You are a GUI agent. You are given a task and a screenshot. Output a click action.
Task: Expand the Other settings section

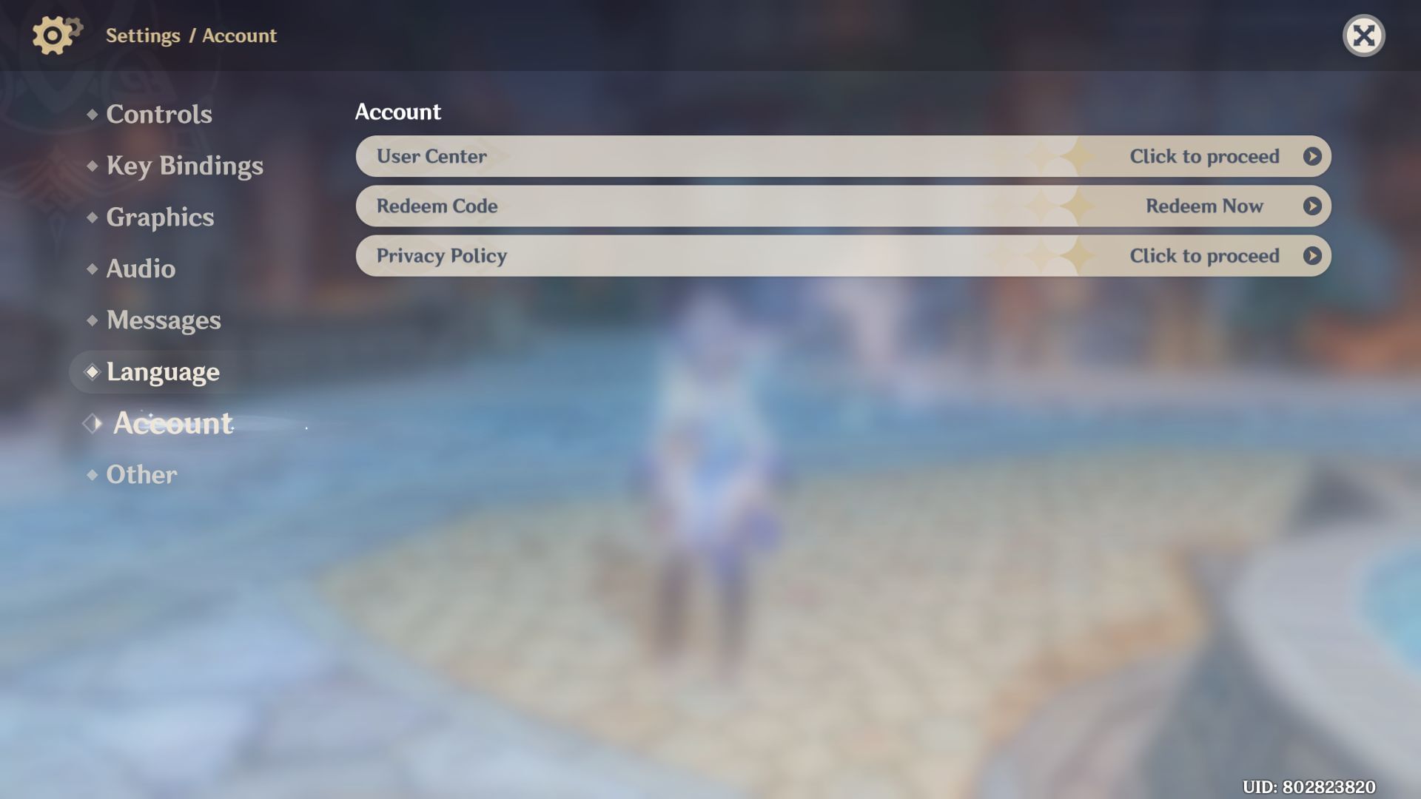coord(141,474)
